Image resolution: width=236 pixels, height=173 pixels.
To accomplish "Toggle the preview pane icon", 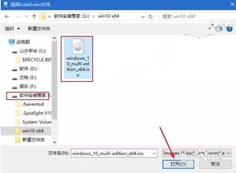I will [x=219, y=29].
